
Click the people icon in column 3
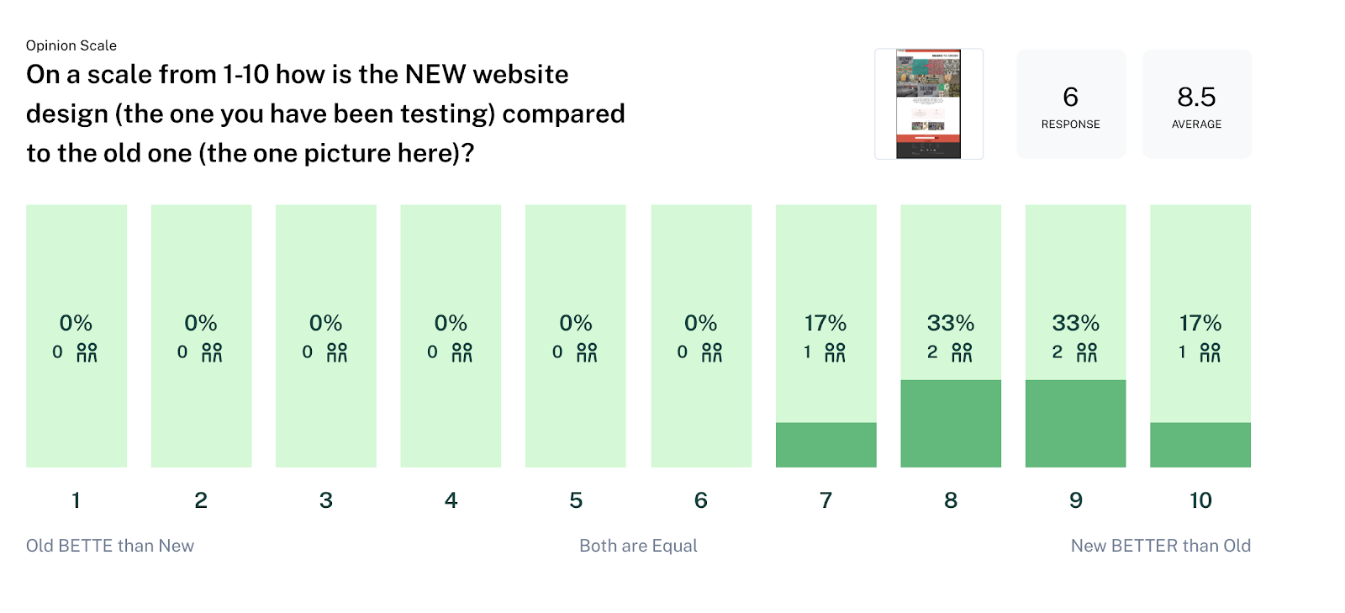click(x=337, y=352)
